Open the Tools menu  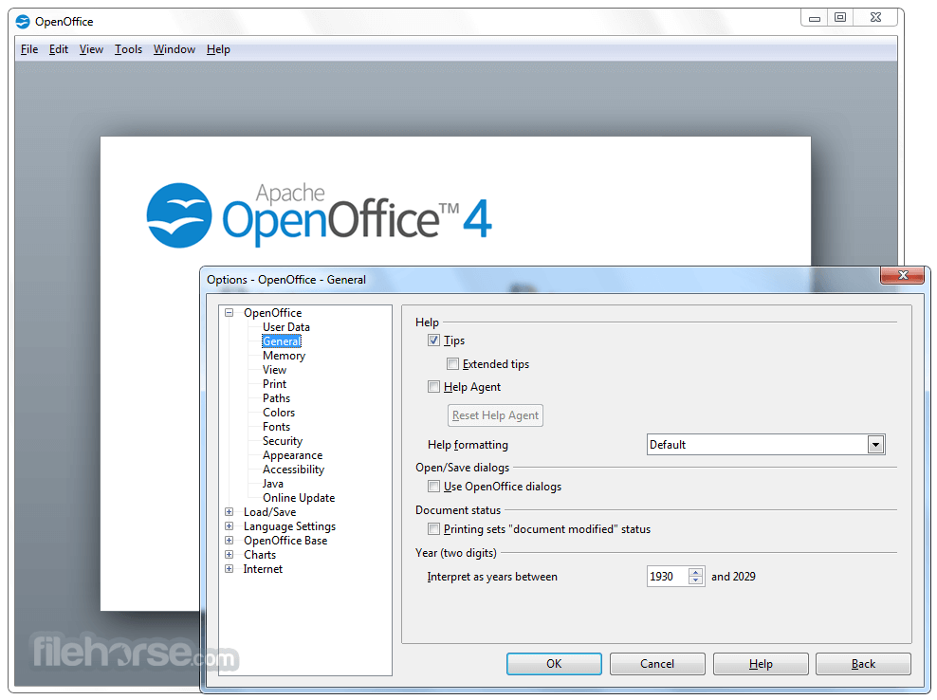click(x=128, y=49)
